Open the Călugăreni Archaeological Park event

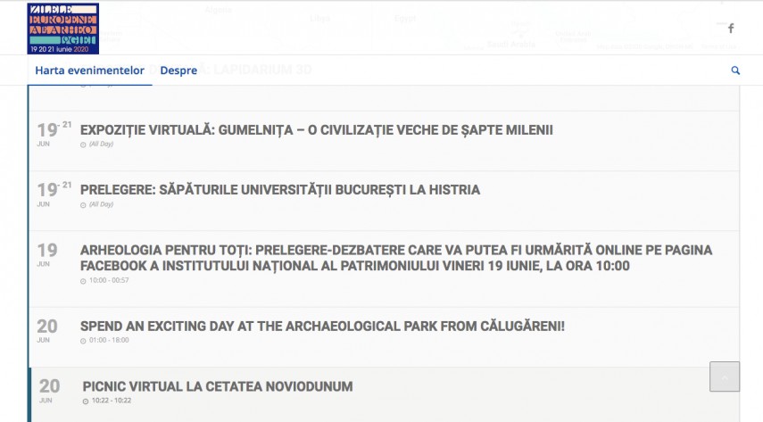click(x=322, y=327)
